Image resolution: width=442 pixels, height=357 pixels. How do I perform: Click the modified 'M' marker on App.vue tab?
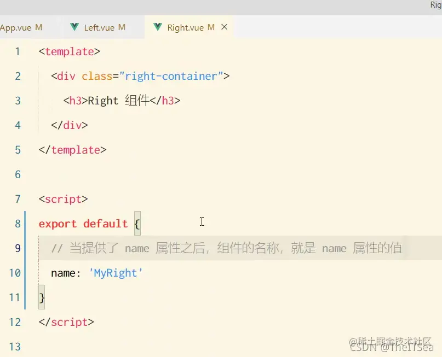point(39,27)
